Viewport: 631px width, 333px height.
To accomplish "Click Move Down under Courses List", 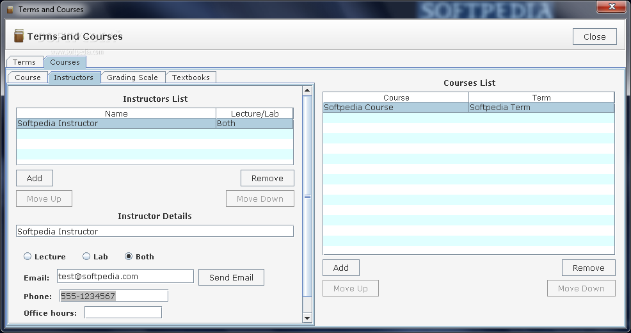I will 581,288.
